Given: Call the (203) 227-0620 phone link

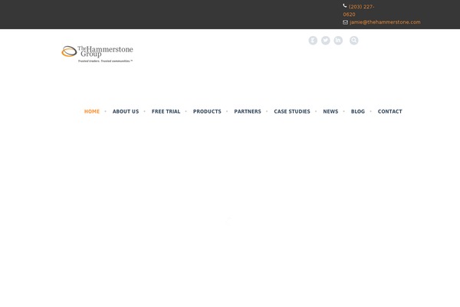Looking at the screenshot, I should click(359, 11).
